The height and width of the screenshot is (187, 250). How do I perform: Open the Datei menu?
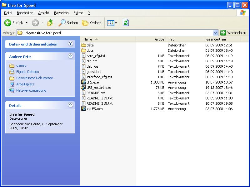[8, 13]
